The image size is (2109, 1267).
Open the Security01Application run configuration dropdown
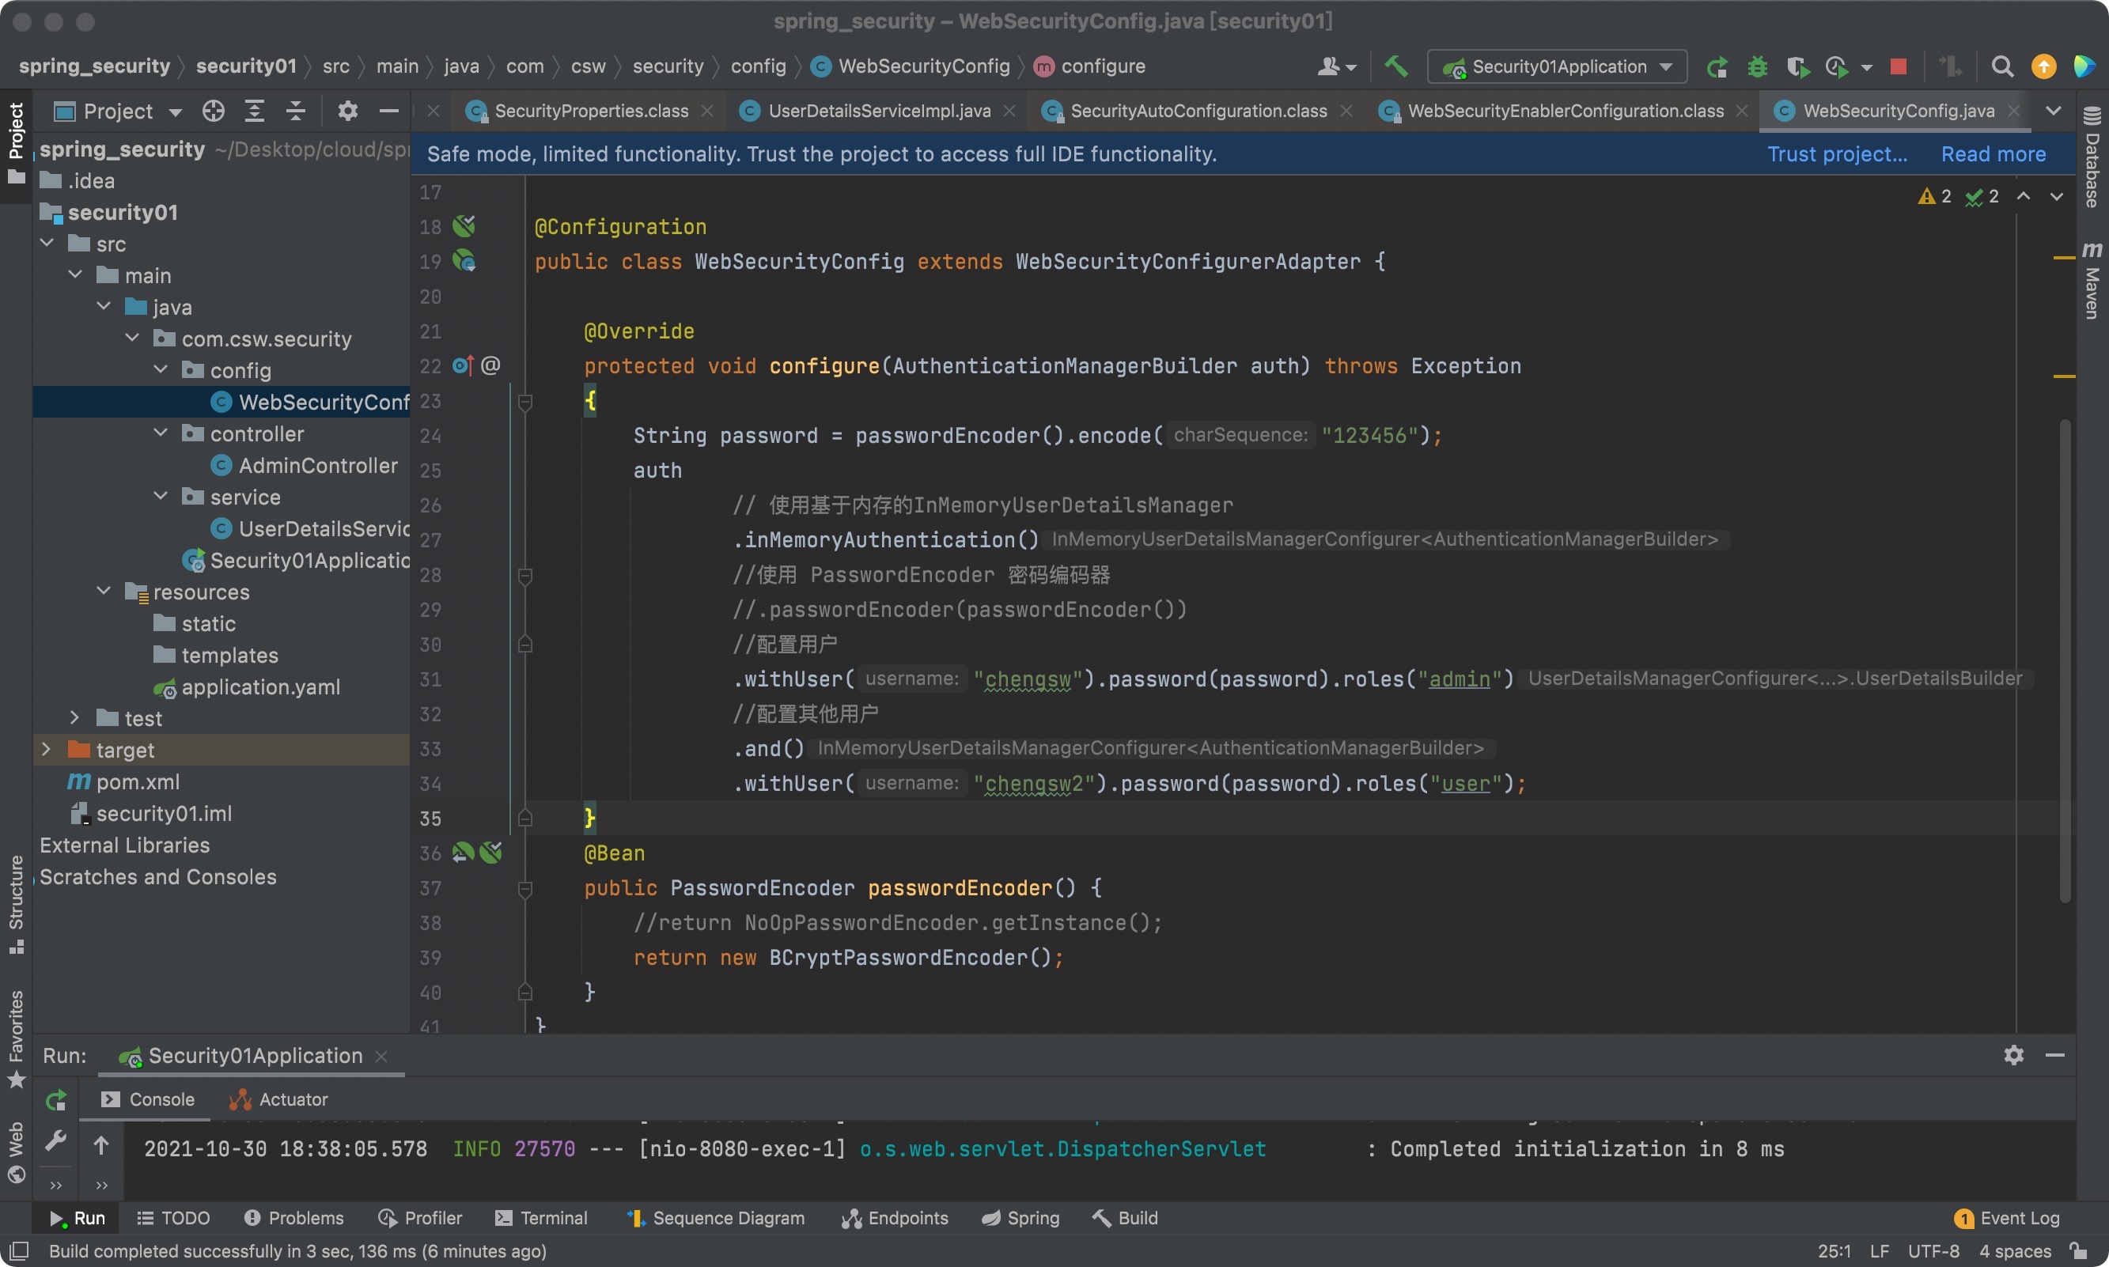click(1558, 66)
